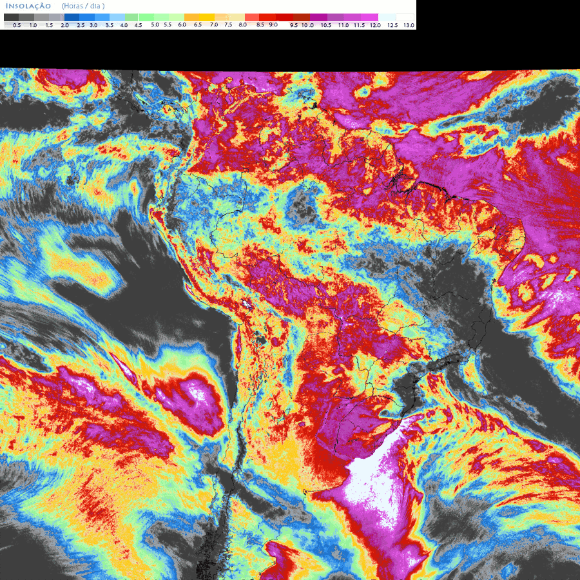The width and height of the screenshot is (580, 580).
Task: Pick the 3.0 legend value
Action: 93,25
